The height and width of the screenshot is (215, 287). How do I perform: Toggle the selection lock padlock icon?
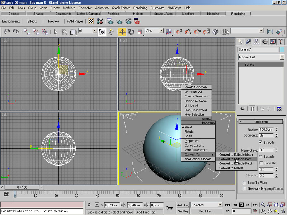(90, 205)
